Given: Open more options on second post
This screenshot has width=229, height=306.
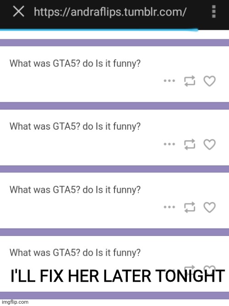Looking at the screenshot, I should pyautogui.click(x=169, y=144).
